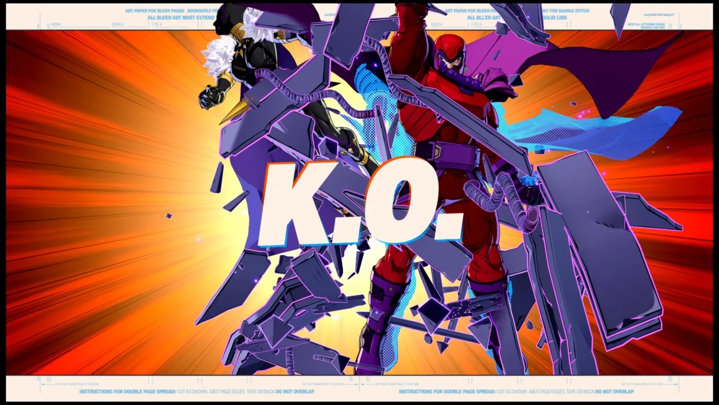Viewport: 719px width, 405px height.
Task: Click the large K.O. text
Action: 361,201
